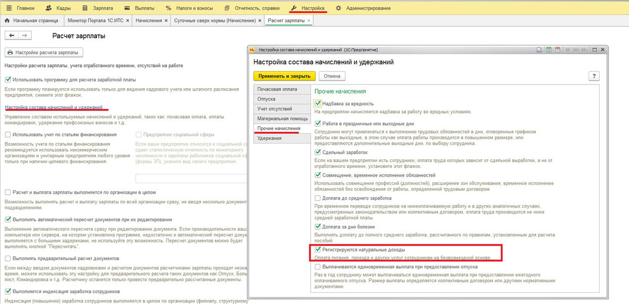The height and width of the screenshot is (304, 629).
Task: Click the M- memory button in dialog title bar
Action: tap(584, 50)
